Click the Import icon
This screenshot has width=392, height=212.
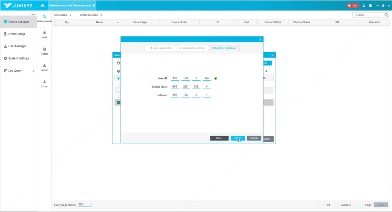click(x=45, y=66)
